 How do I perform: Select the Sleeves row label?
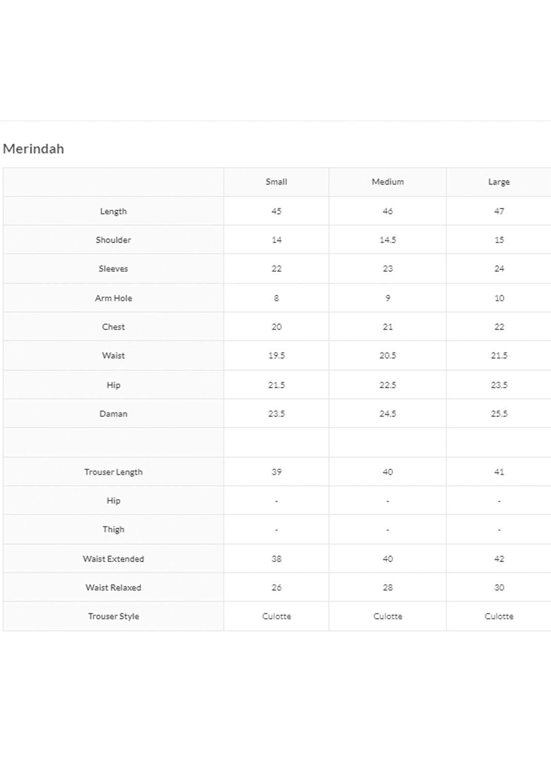click(x=113, y=269)
